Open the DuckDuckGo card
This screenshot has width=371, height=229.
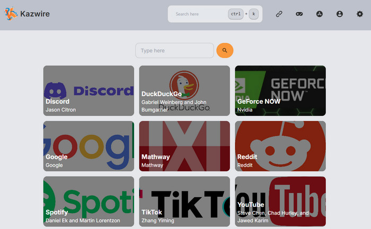pyautogui.click(x=184, y=90)
